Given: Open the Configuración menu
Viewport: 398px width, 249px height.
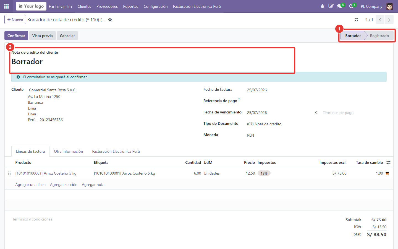Looking at the screenshot, I should [156, 6].
